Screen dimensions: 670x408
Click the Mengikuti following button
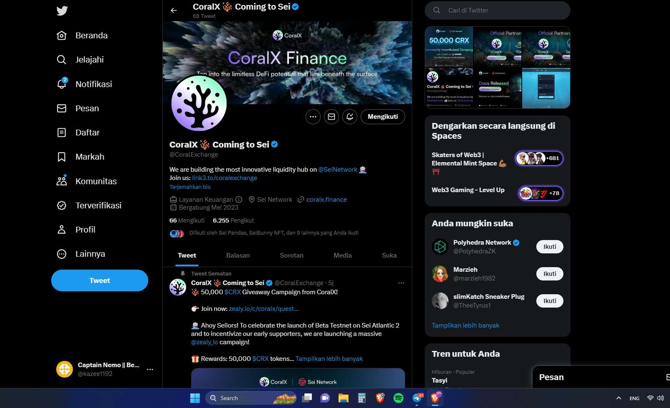(383, 117)
